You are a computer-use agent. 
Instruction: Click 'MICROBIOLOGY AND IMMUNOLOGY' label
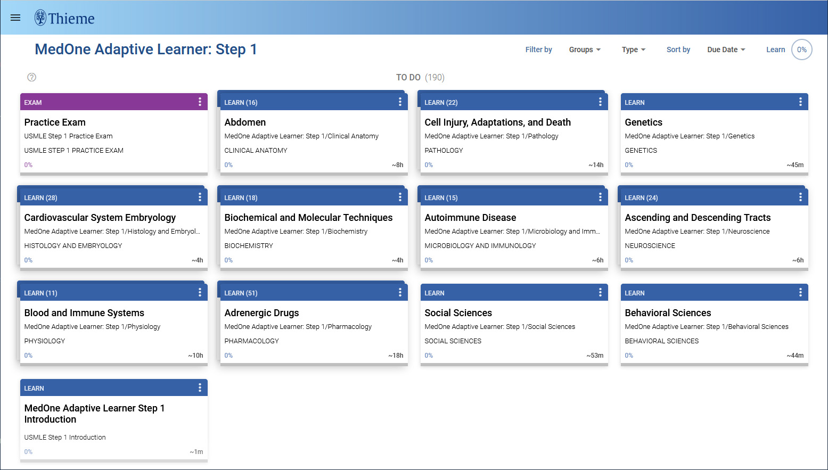(x=480, y=246)
